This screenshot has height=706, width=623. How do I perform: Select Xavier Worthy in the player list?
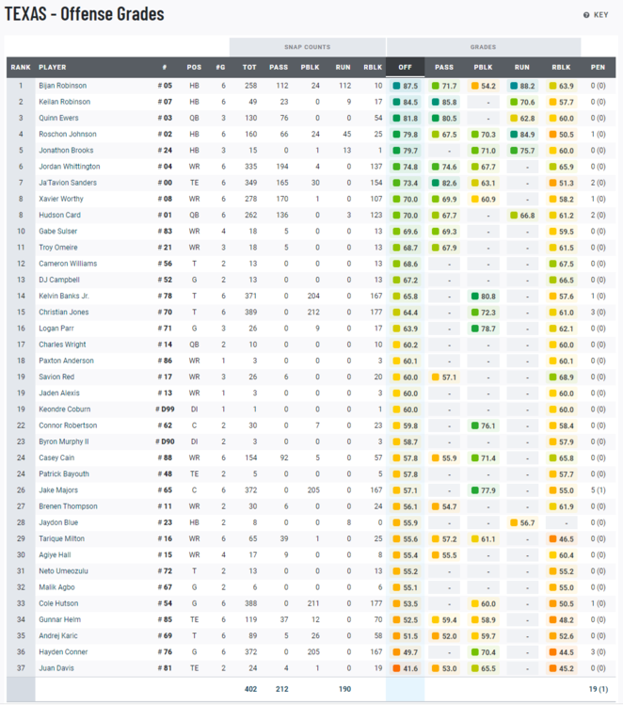coord(60,199)
